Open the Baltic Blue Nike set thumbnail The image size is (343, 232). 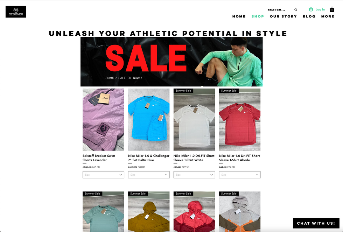coord(149,120)
